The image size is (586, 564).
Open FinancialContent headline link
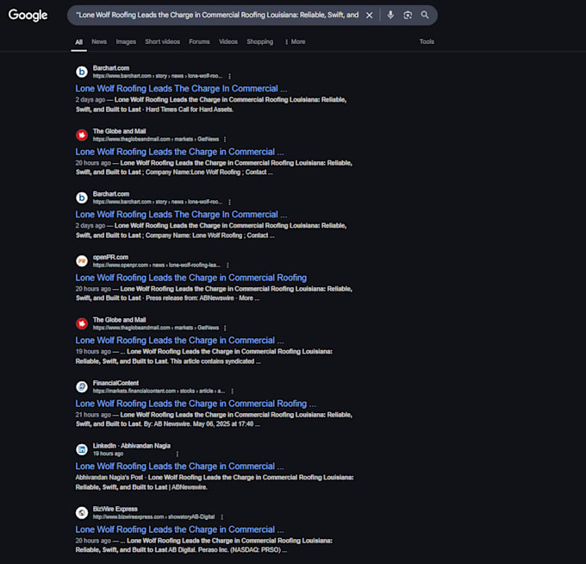[196, 404]
